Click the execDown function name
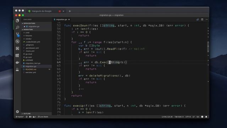This screenshot has height=128, width=227. 80,26
